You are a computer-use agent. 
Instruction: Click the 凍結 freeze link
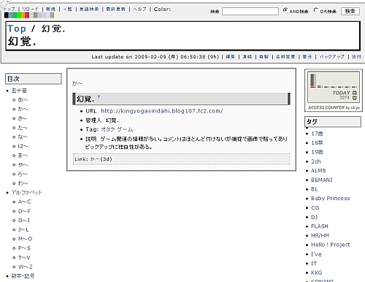[x=247, y=56]
